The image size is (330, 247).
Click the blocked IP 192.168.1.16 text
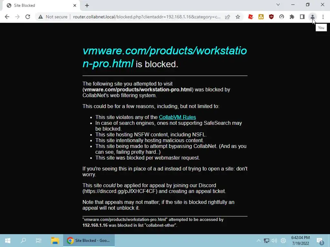95,225
